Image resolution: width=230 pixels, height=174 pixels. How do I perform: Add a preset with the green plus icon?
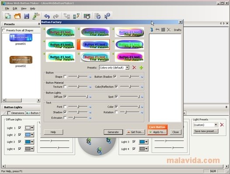click(141, 68)
